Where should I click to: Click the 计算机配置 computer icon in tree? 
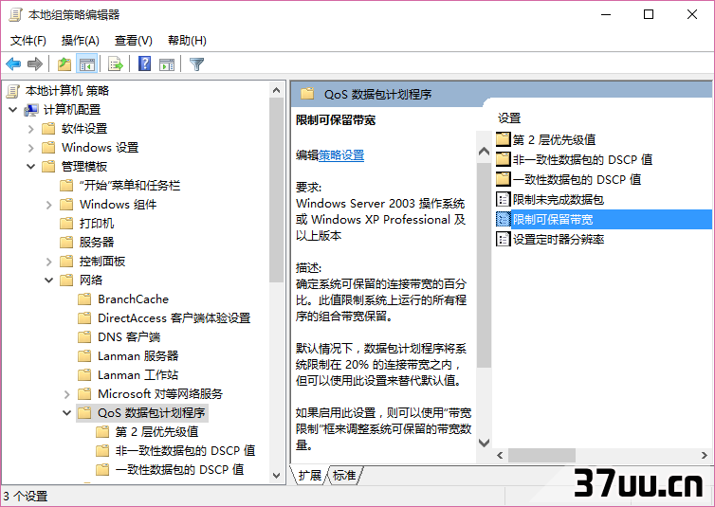pos(31,110)
